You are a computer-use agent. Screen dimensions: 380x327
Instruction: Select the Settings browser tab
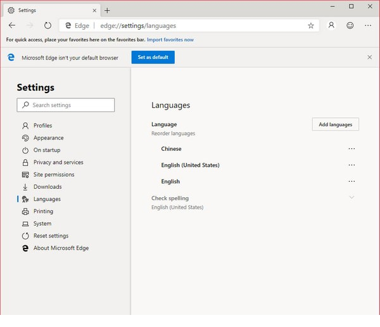pyautogui.click(x=52, y=10)
